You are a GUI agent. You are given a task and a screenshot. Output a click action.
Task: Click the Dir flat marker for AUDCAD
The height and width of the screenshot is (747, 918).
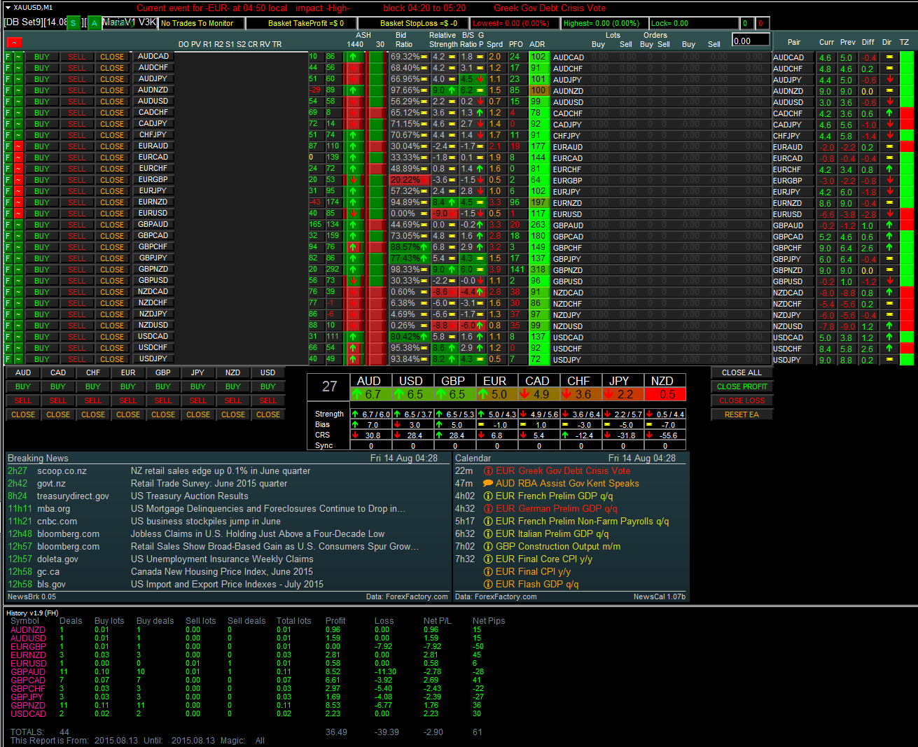pos(889,57)
